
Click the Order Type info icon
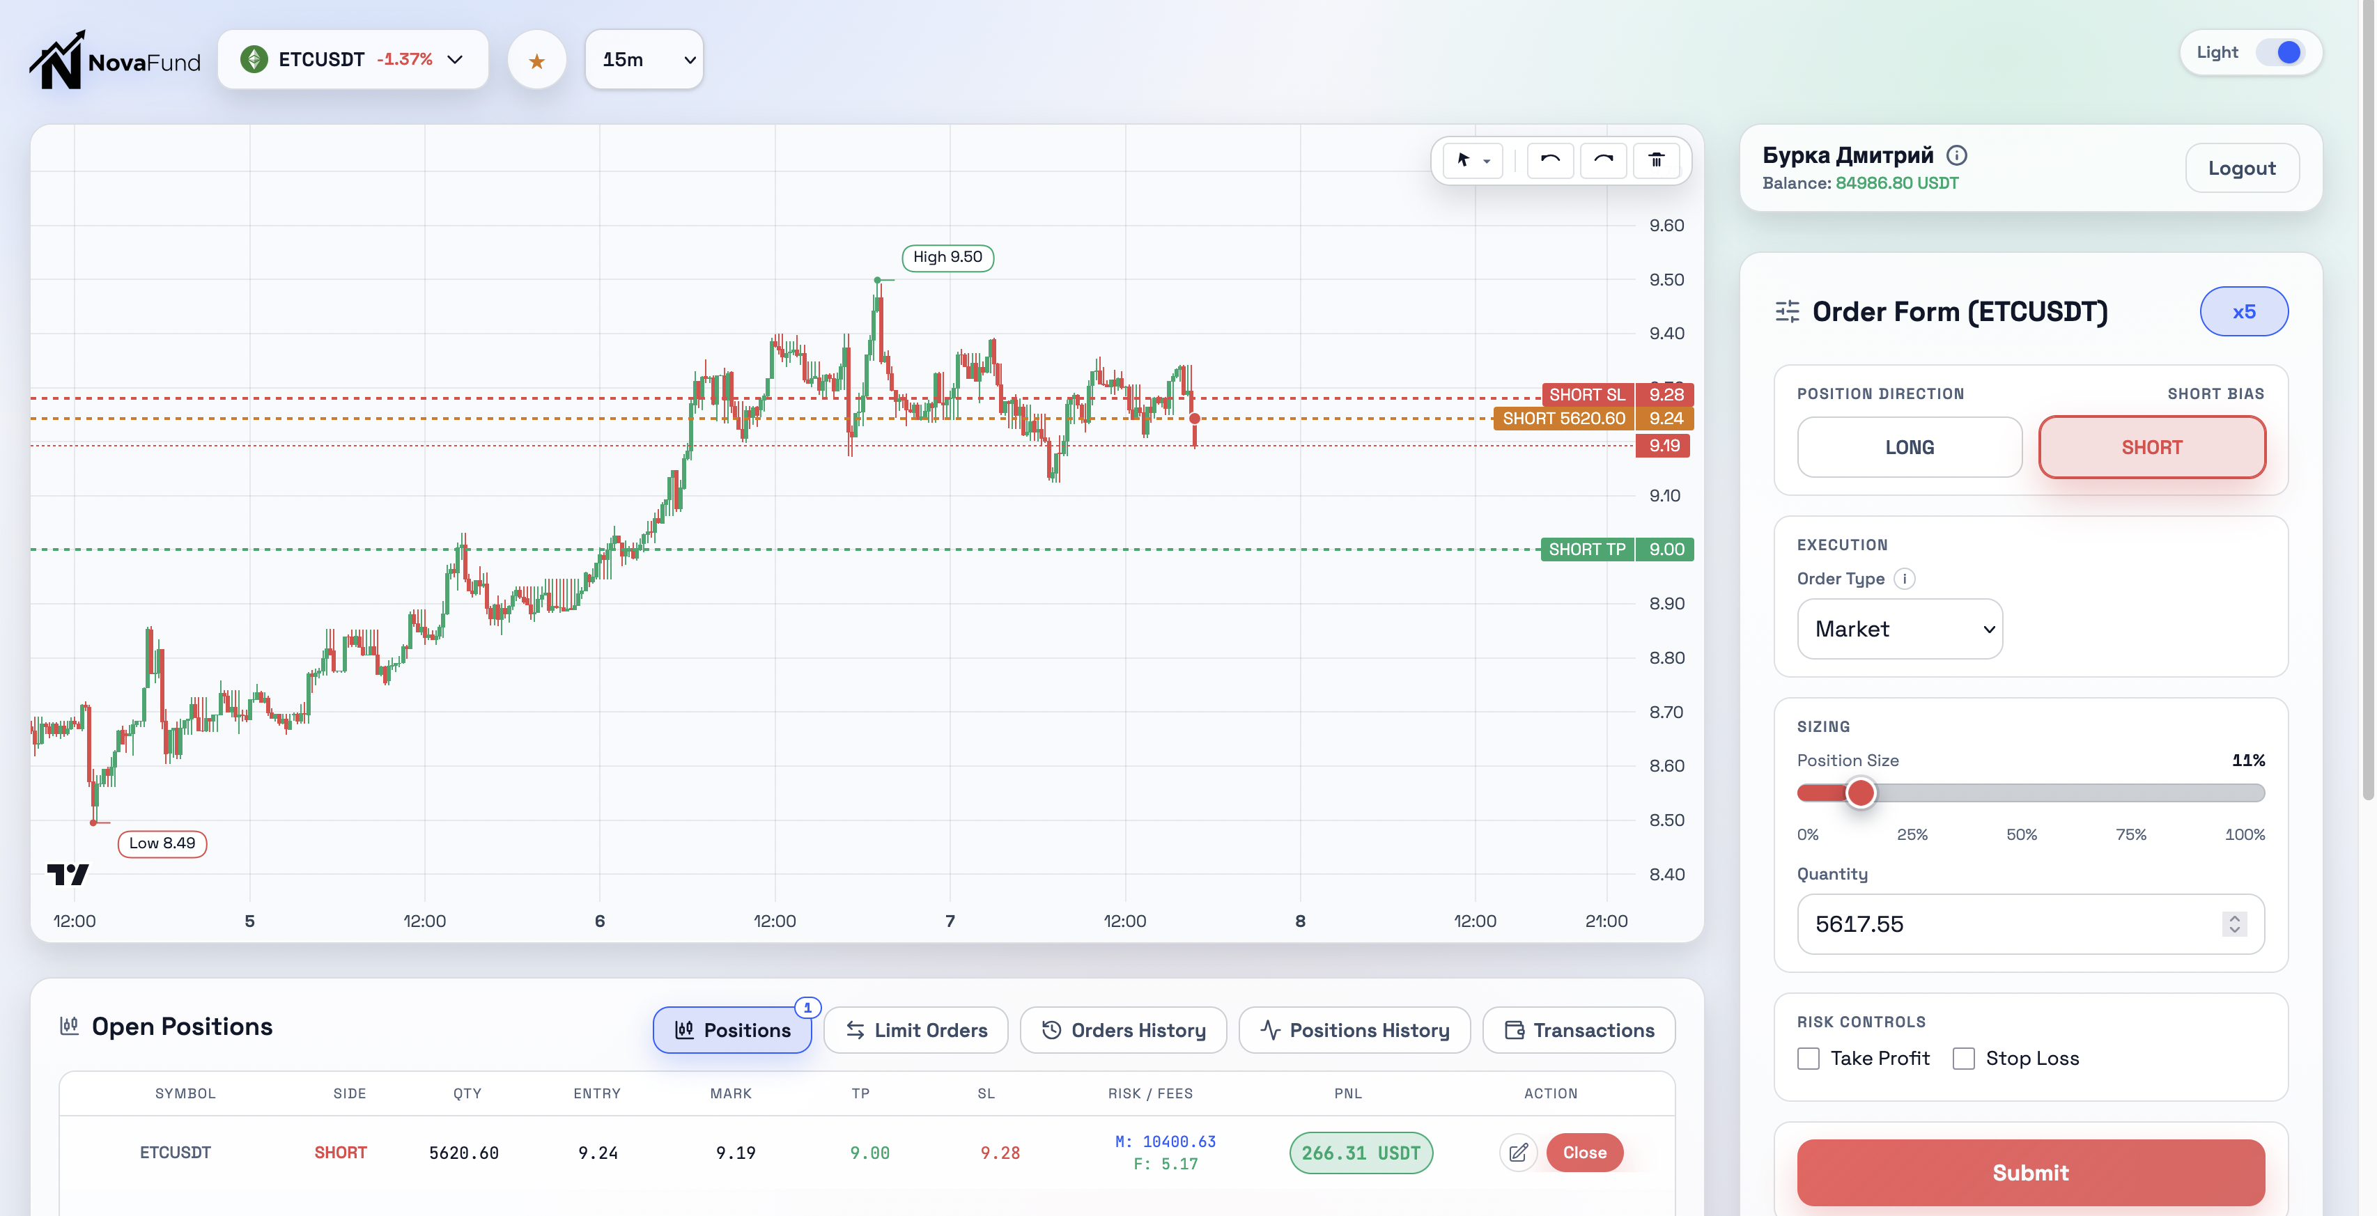point(1905,579)
